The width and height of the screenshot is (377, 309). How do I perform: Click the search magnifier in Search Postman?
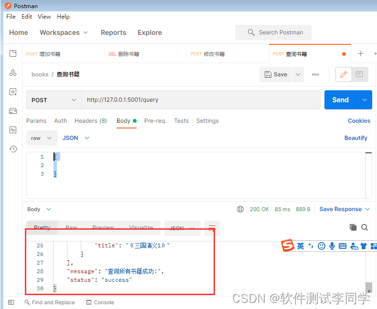pos(251,32)
